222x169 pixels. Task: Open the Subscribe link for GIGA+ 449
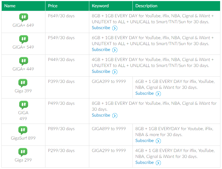pos(101,72)
